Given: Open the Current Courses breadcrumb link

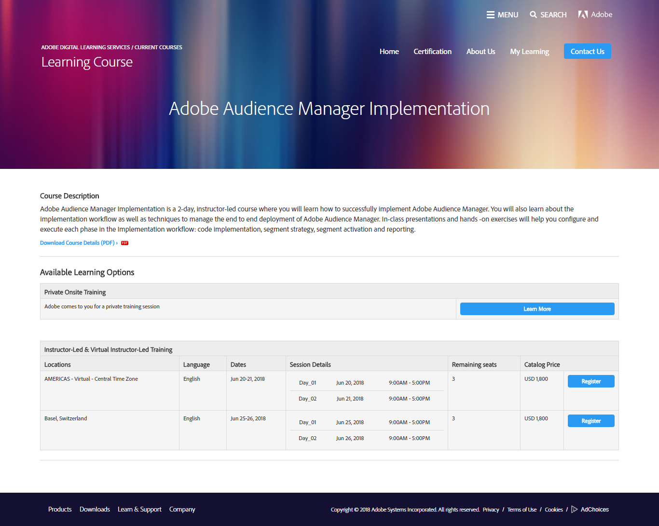Looking at the screenshot, I should coord(158,47).
